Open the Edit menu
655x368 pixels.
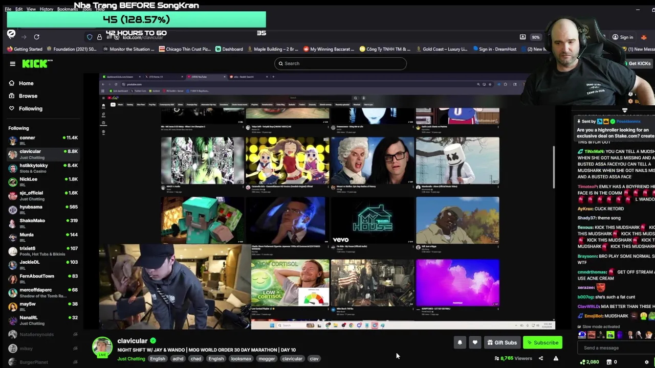(x=19, y=9)
